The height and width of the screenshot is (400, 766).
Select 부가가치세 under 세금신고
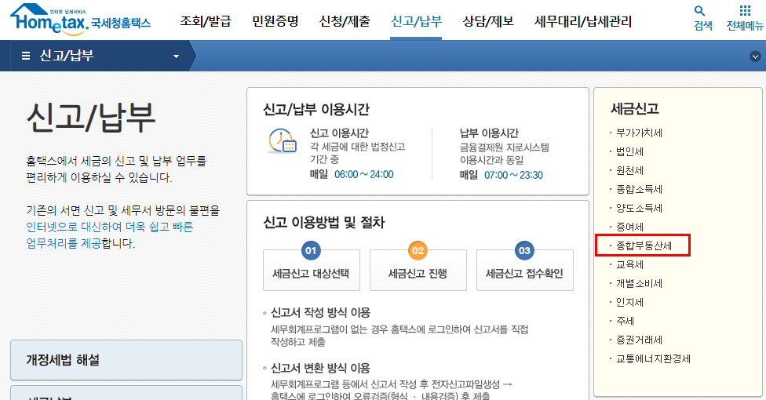(x=639, y=133)
